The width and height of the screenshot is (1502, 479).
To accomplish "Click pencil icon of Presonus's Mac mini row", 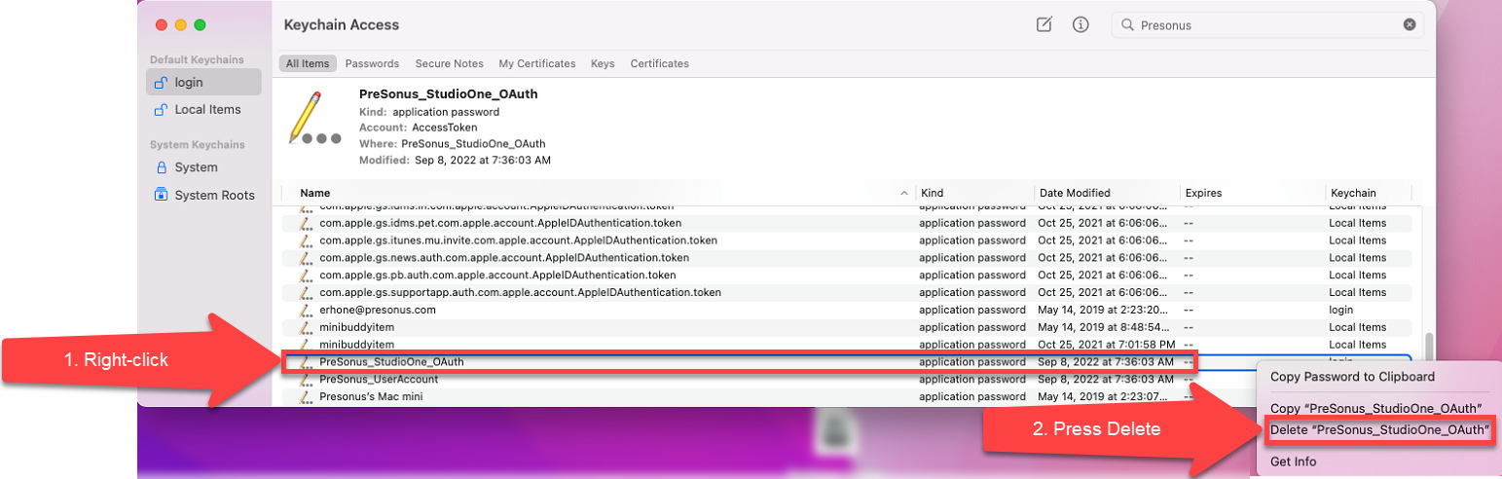I will pos(305,396).
